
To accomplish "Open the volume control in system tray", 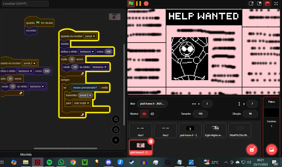I will 249,162.
